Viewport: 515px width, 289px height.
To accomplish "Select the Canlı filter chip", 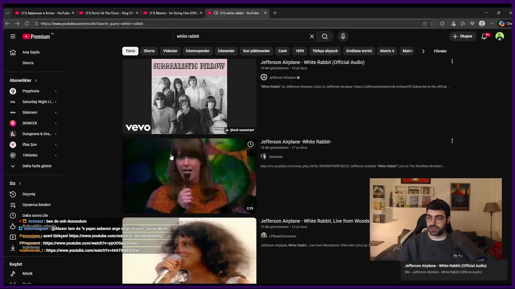I will pyautogui.click(x=282, y=51).
